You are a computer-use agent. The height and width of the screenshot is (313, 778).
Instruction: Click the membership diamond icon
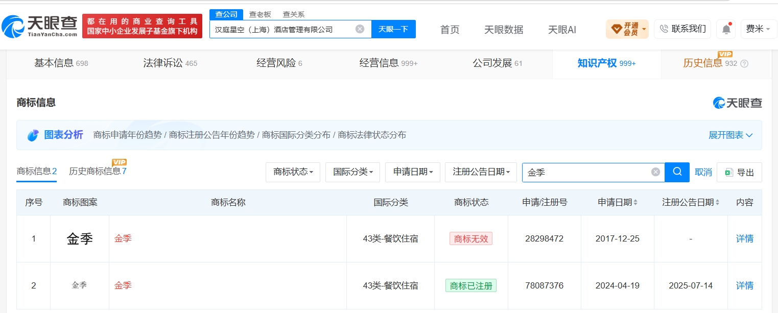point(616,29)
